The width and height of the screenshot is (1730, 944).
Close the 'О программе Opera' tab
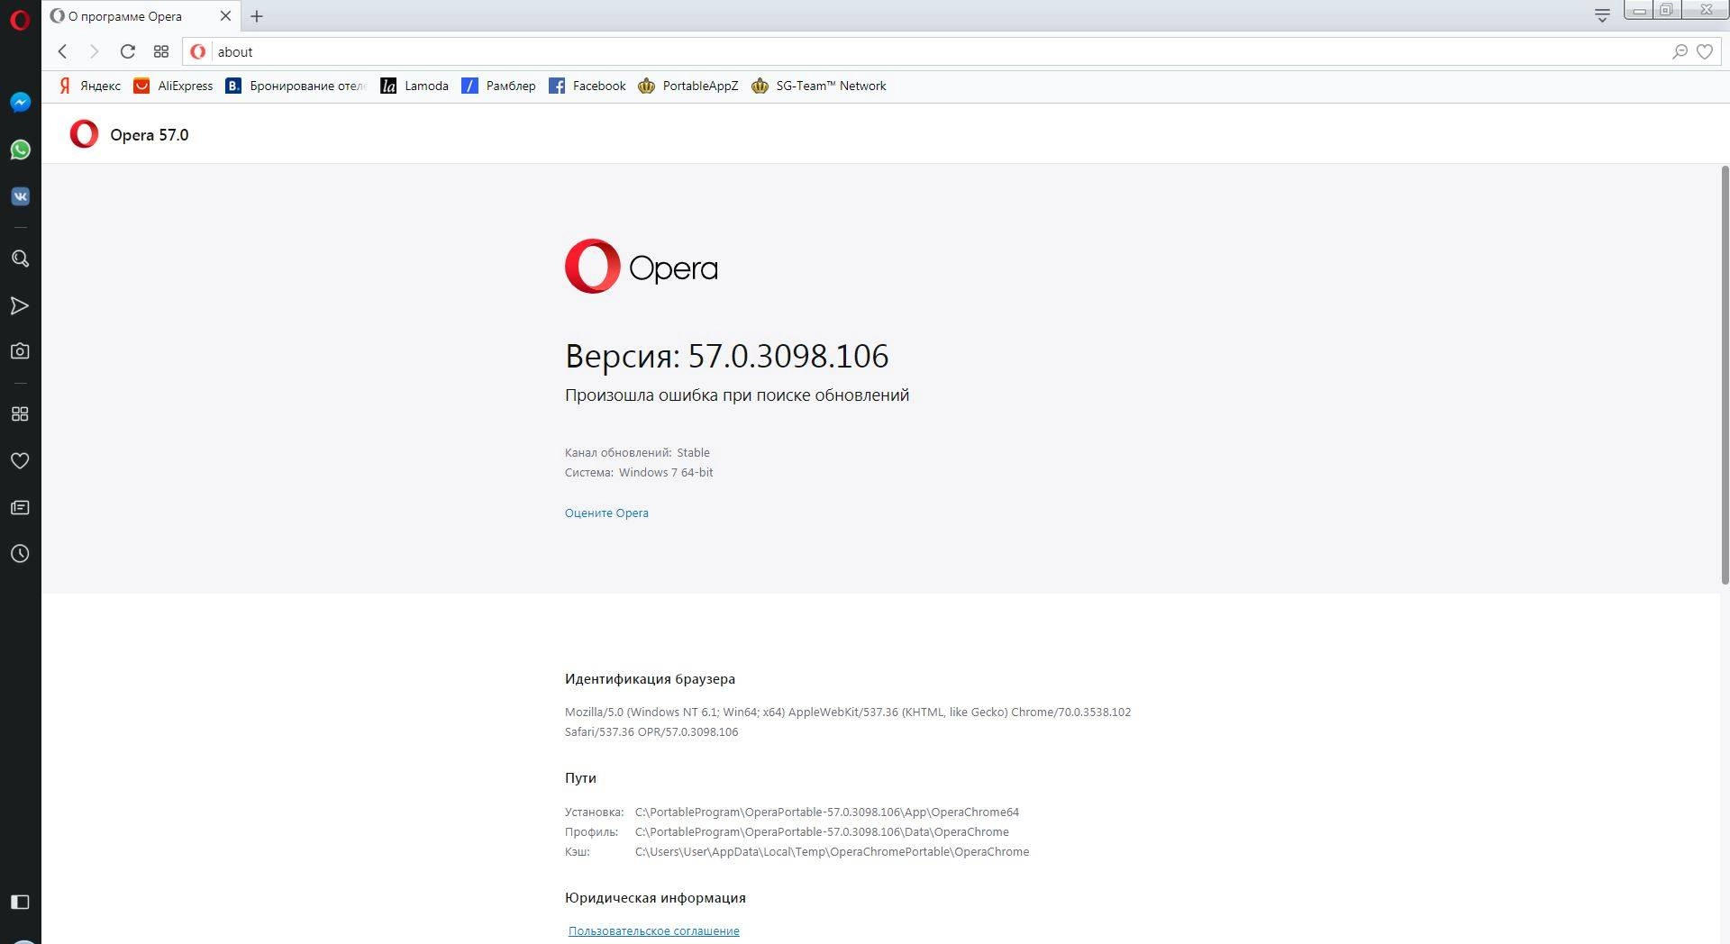pos(225,16)
